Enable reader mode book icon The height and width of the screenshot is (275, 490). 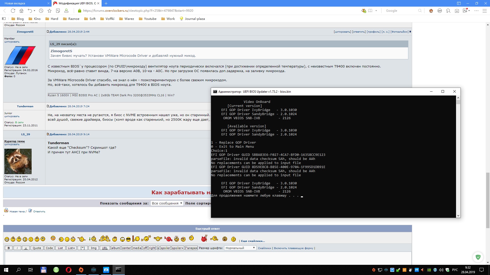click(370, 11)
